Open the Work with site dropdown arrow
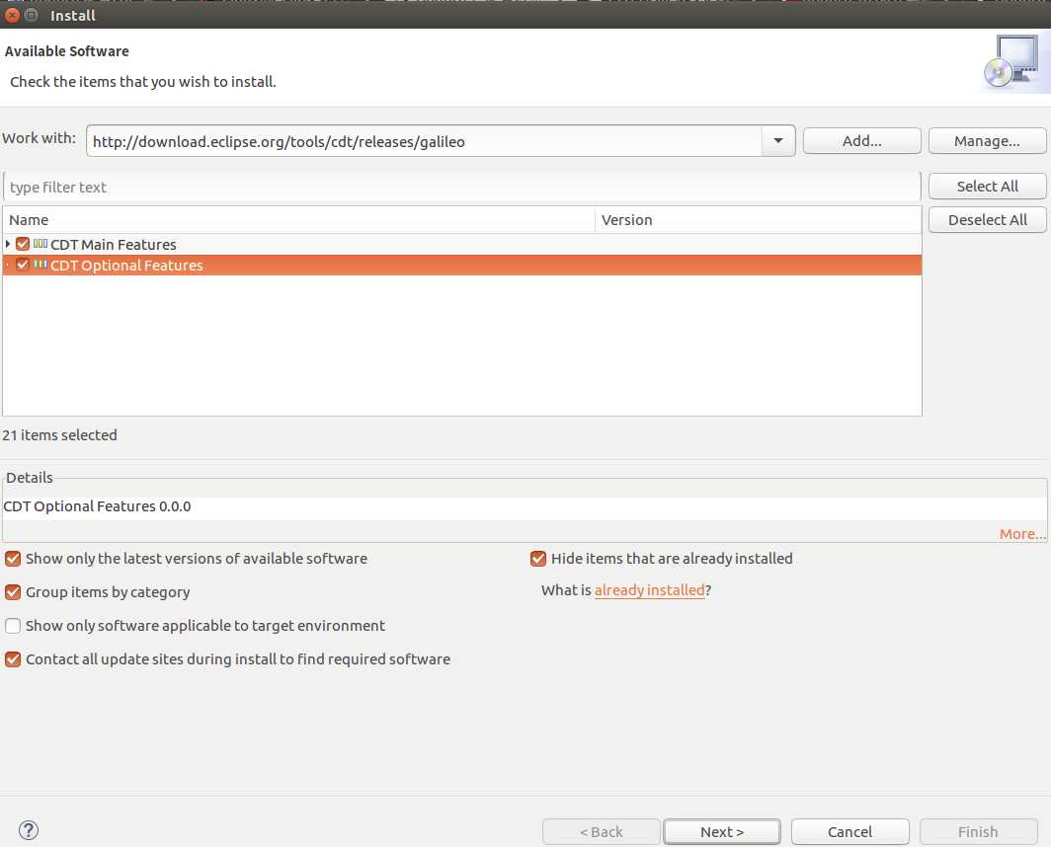 778,141
